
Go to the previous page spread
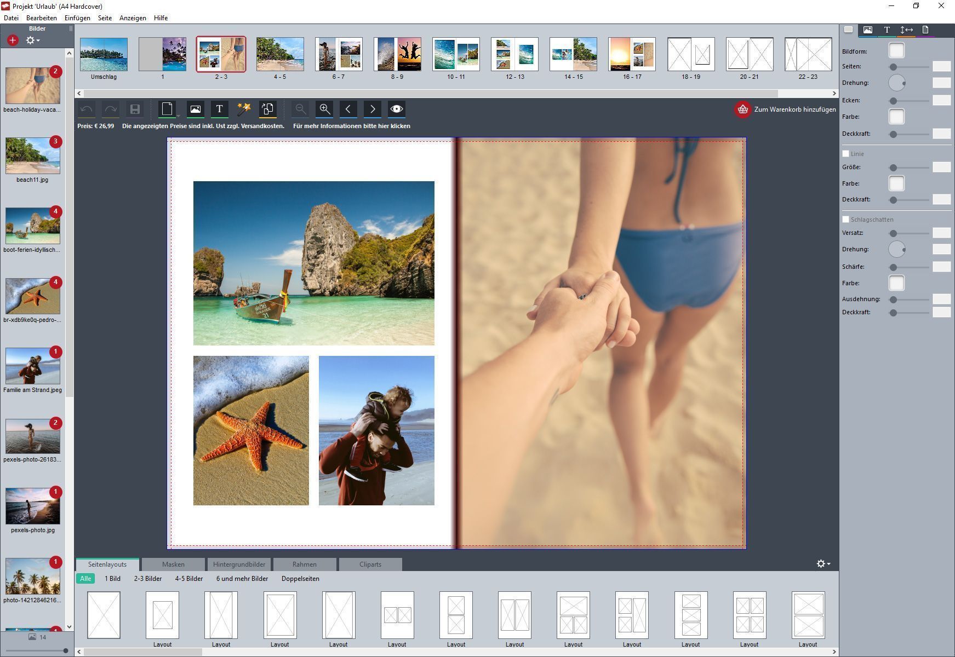(x=348, y=109)
